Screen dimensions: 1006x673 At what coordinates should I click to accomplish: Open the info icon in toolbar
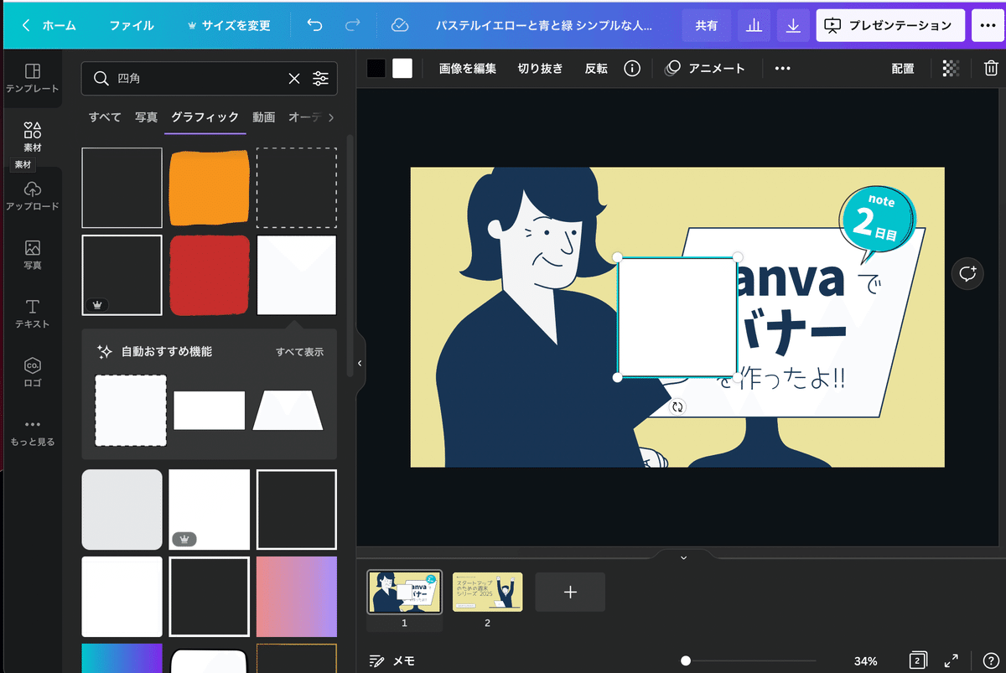[632, 69]
